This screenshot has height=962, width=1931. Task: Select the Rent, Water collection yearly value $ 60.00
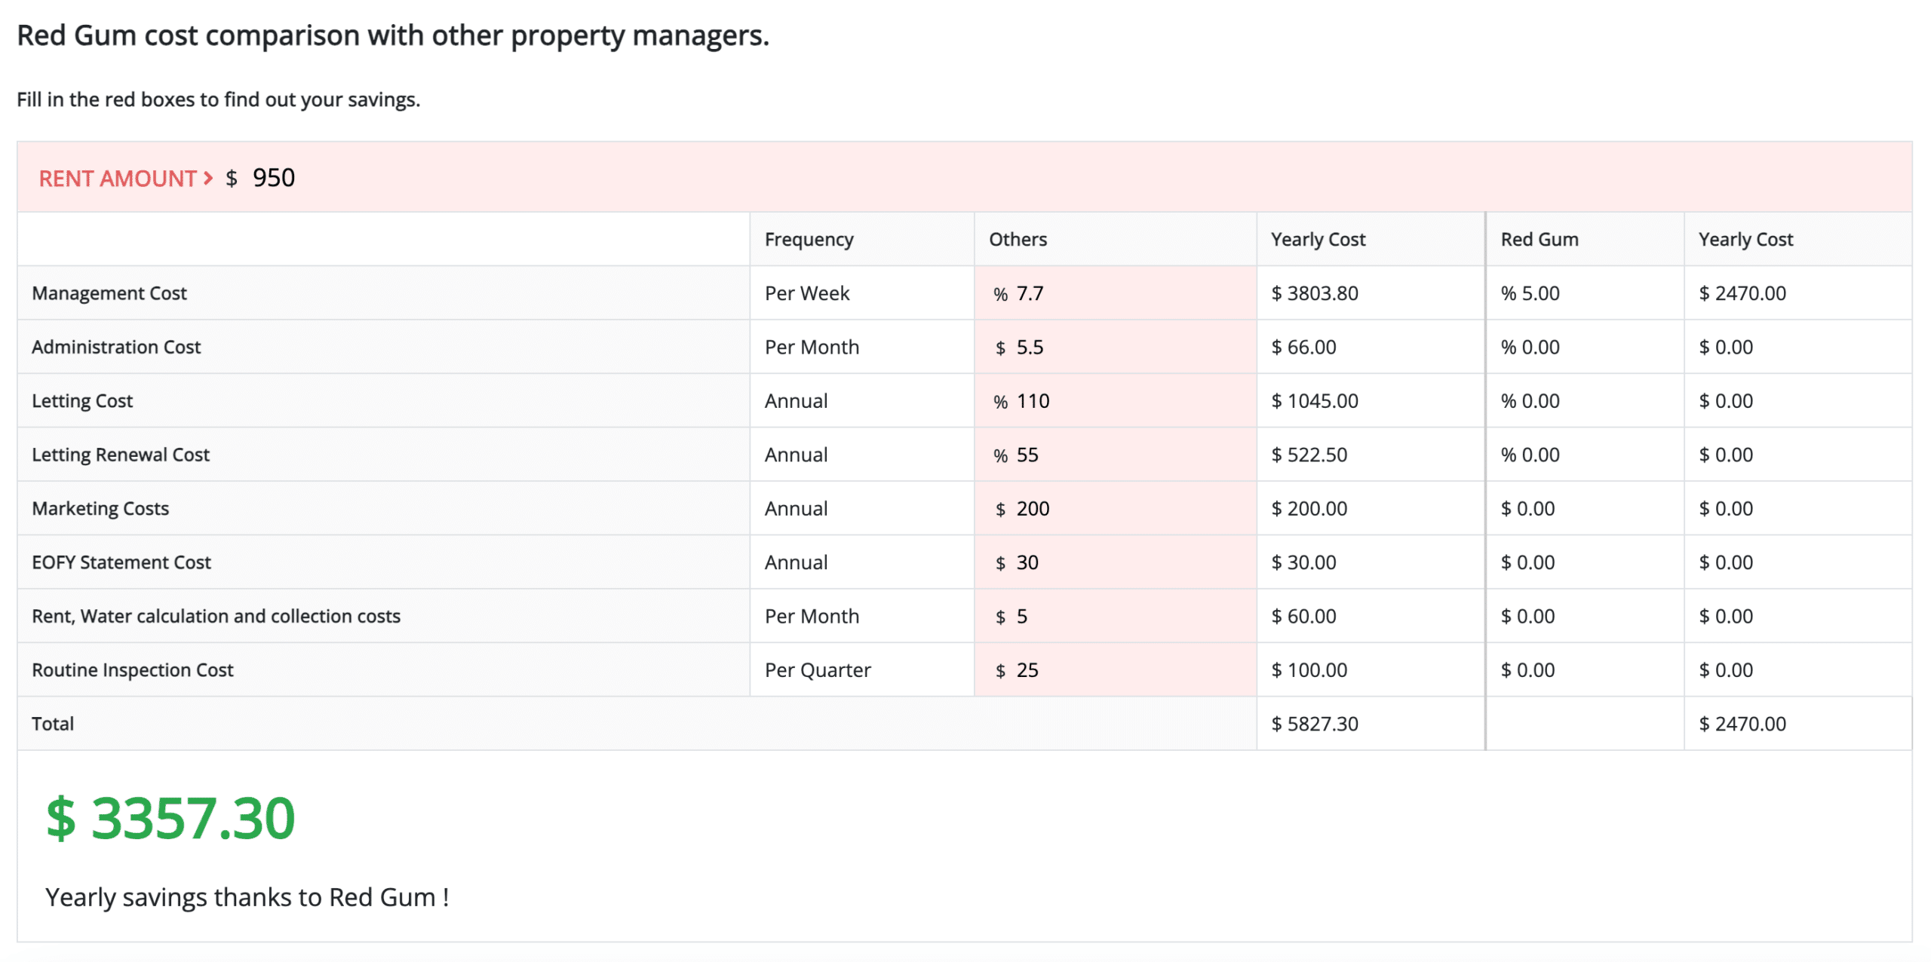click(x=1303, y=616)
